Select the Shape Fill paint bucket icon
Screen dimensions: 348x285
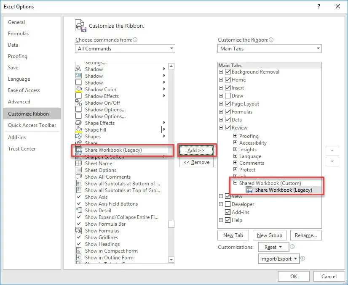coord(78,130)
